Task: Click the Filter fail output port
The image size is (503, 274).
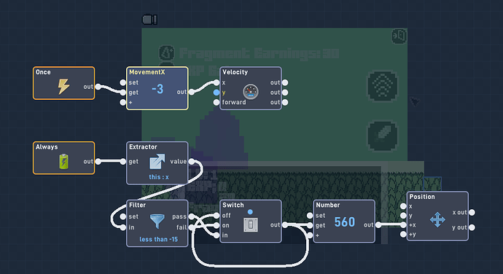Action: [192, 227]
